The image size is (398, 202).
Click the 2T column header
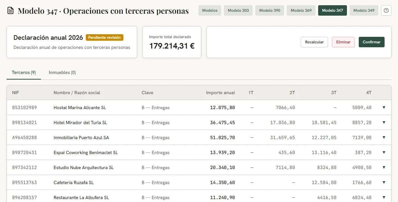pyautogui.click(x=292, y=93)
